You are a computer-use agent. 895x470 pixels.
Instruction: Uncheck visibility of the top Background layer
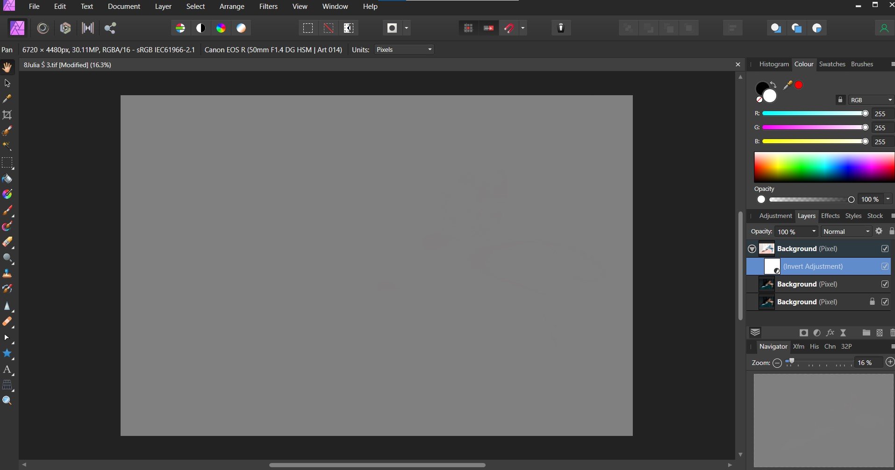885,249
